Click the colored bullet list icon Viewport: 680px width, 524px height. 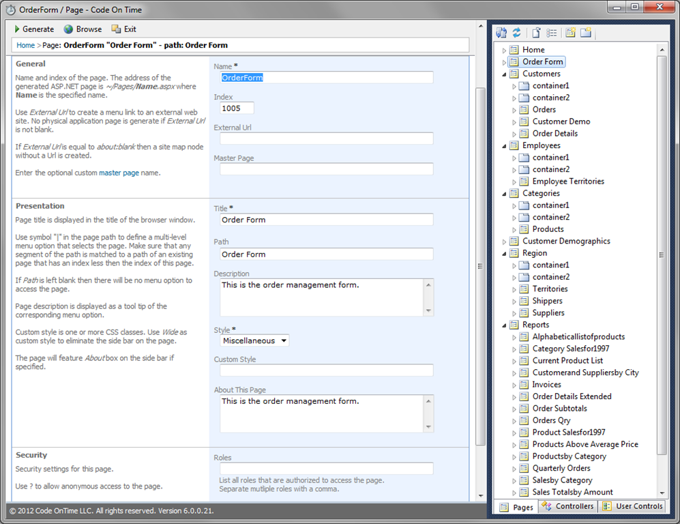tap(551, 33)
